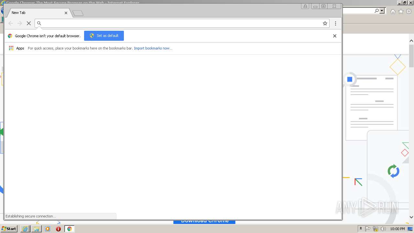This screenshot has width=414, height=233.
Task: Click the search magnifier icon in Chrome address bar
Action: 39,23
